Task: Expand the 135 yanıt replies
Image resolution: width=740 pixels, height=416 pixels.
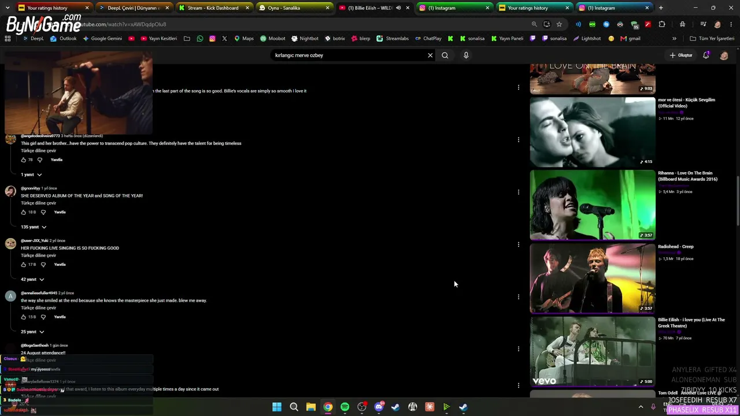Action: 34,227
